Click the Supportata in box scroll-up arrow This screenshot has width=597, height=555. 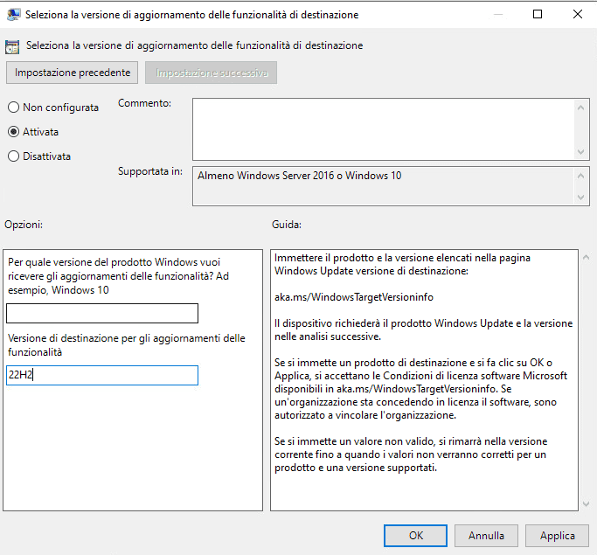point(582,174)
